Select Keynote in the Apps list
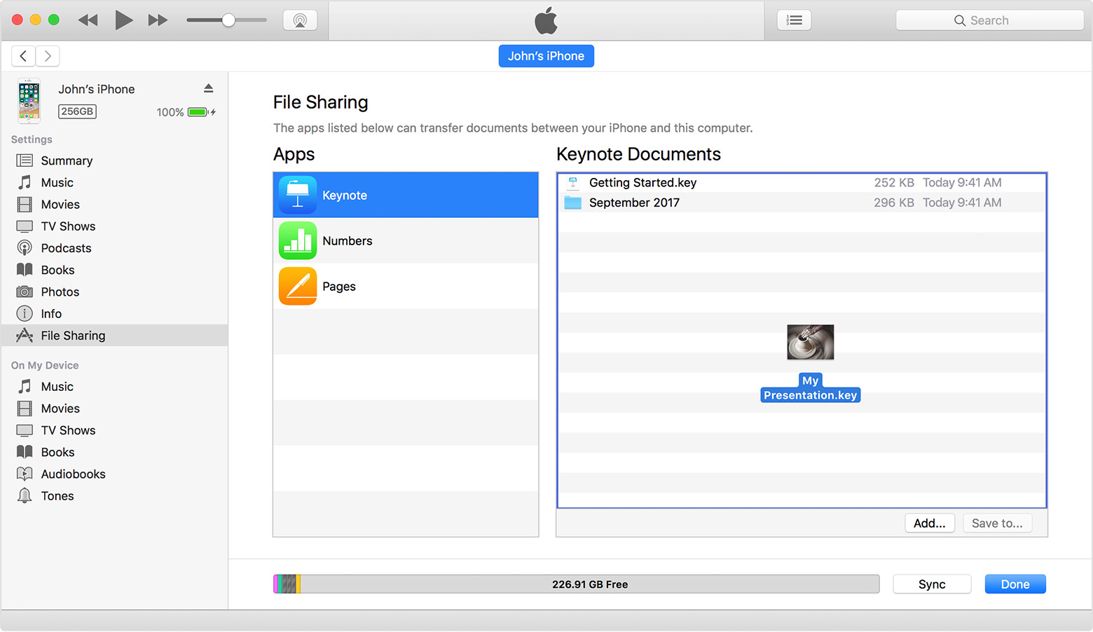 (406, 195)
